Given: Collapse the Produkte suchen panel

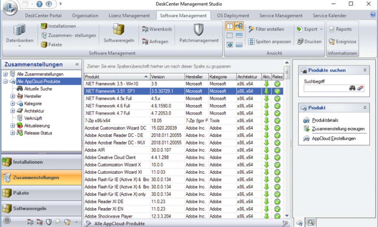Looking at the screenshot, I should pyautogui.click(x=365, y=70).
